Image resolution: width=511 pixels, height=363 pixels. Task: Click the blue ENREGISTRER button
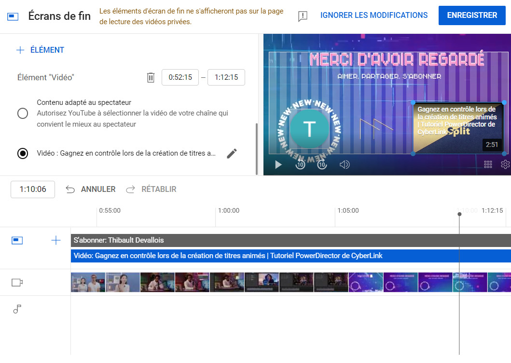pos(471,15)
